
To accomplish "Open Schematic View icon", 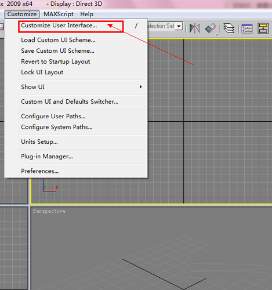I will pyautogui.click(x=263, y=28).
